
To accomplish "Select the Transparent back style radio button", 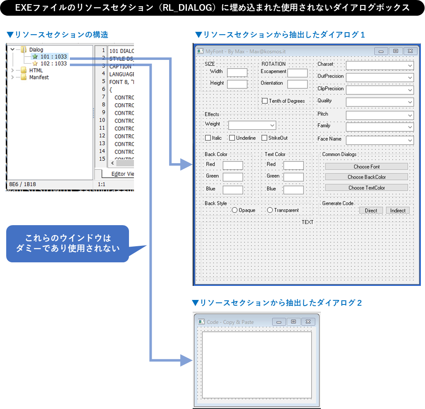I will [270, 210].
